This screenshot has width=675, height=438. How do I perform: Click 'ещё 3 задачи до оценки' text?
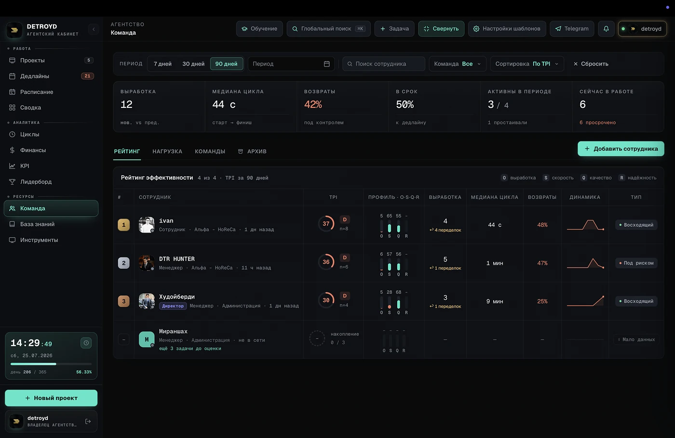point(190,348)
